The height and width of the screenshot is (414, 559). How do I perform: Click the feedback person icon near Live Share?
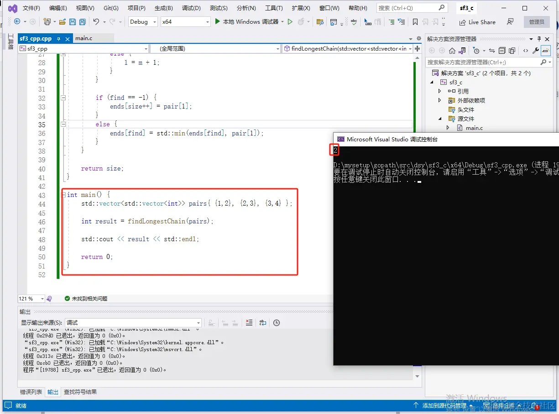pyautogui.click(x=510, y=22)
